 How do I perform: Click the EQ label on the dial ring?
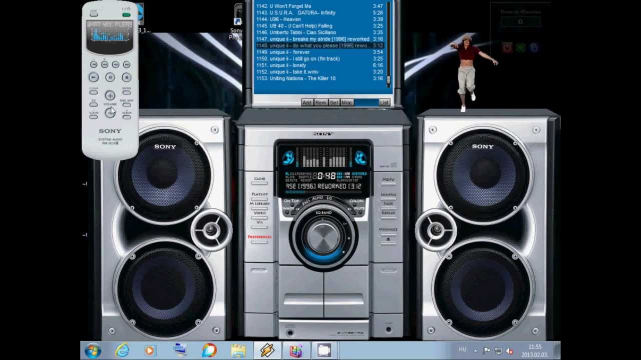(x=329, y=199)
